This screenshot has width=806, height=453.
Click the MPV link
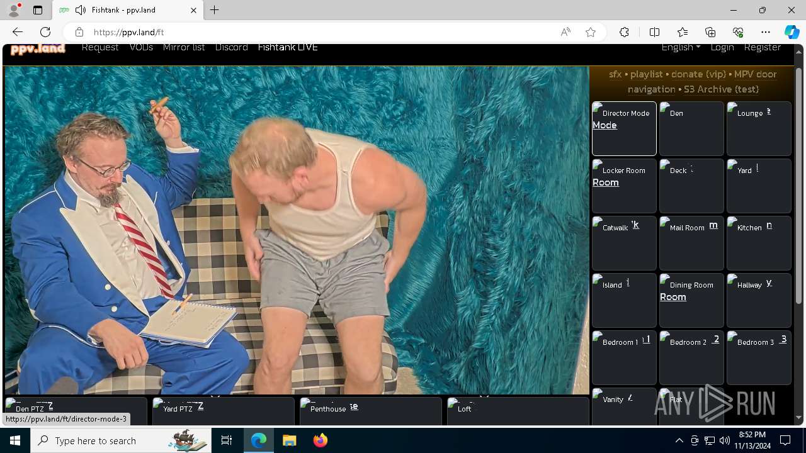click(744, 74)
